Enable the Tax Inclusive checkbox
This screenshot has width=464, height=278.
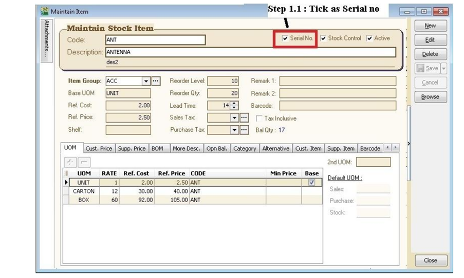point(260,118)
